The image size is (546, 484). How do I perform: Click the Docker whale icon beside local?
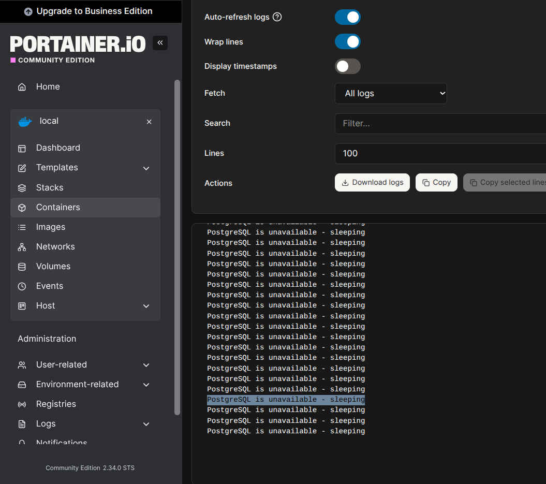pyautogui.click(x=25, y=122)
